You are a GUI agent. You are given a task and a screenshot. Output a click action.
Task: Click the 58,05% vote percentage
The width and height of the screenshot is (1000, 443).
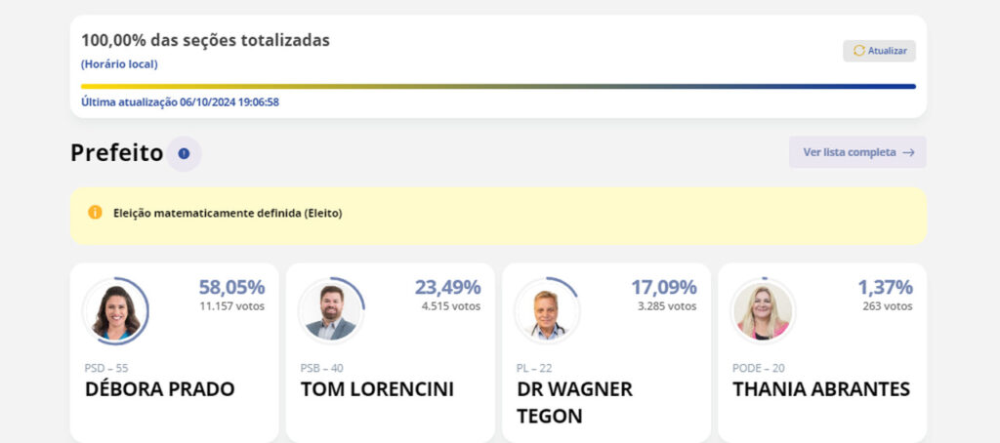[231, 288]
